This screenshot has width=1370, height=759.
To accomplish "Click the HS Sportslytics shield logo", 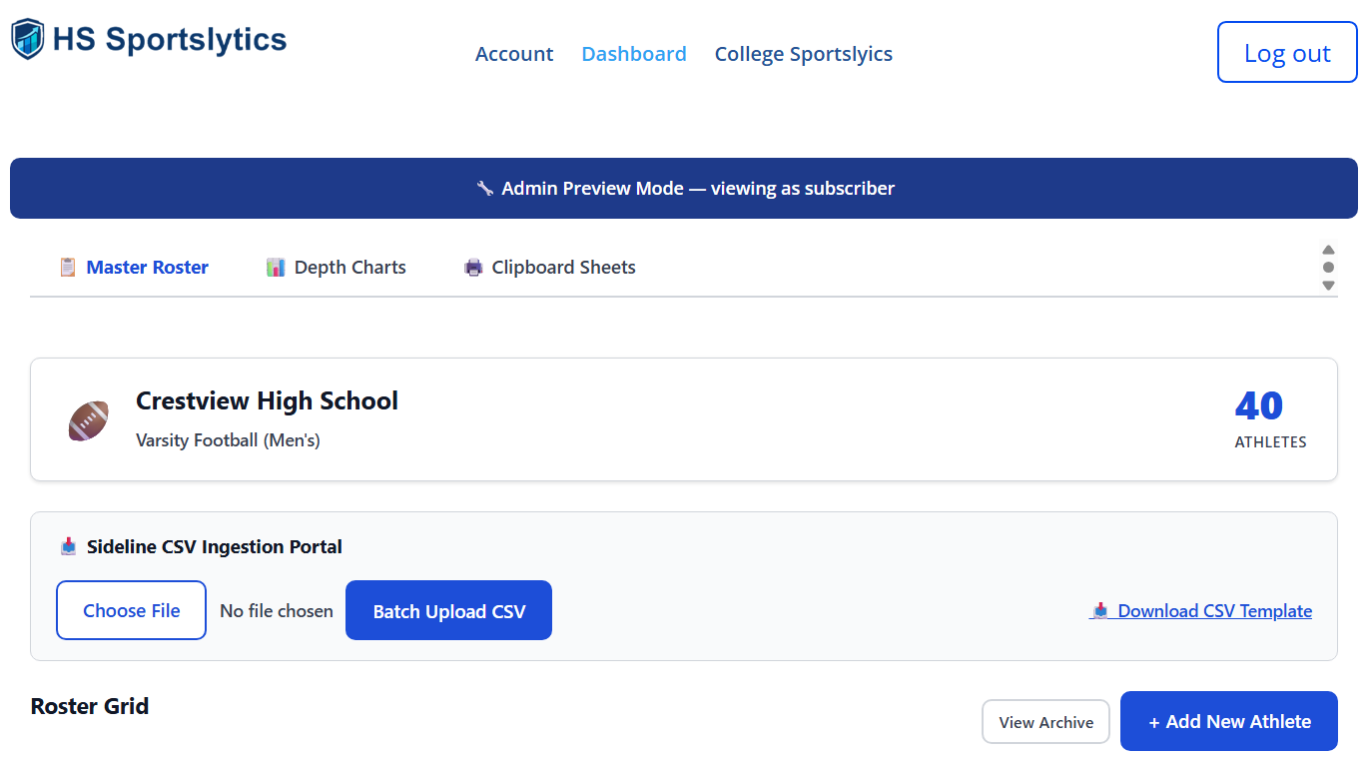I will [x=28, y=39].
